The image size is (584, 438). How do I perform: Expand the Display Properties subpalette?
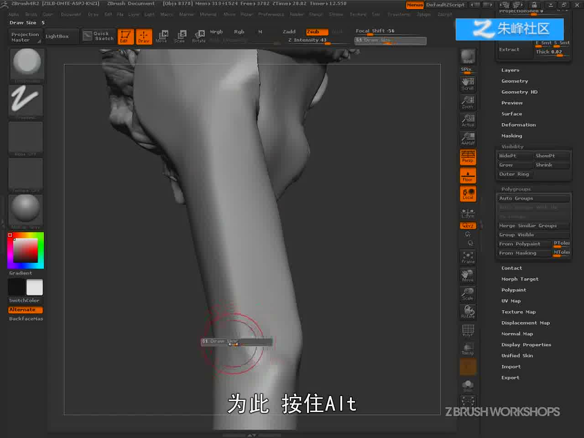[526, 345]
